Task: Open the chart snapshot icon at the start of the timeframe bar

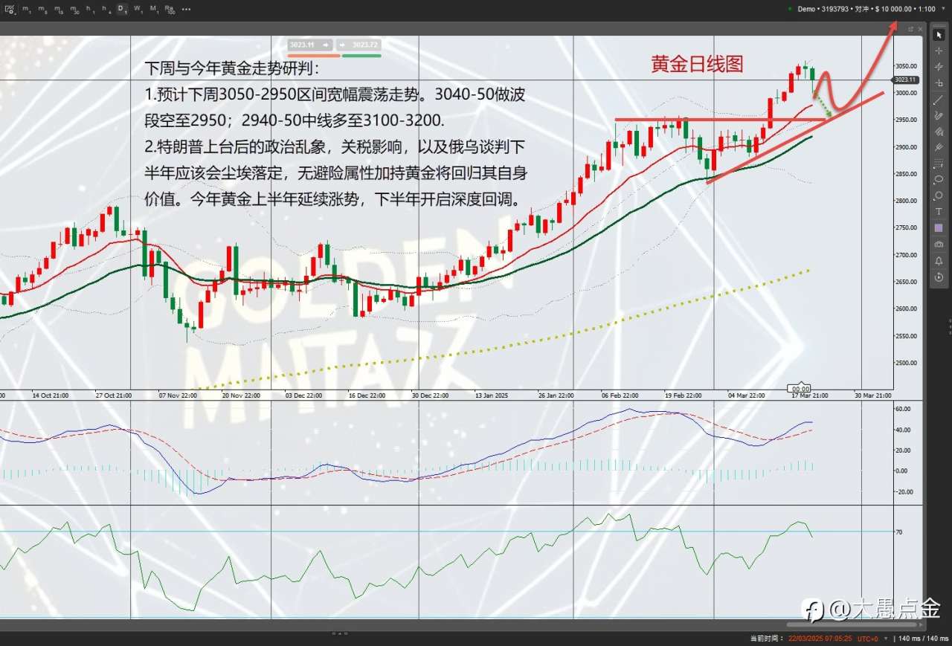Action: [x=9, y=9]
